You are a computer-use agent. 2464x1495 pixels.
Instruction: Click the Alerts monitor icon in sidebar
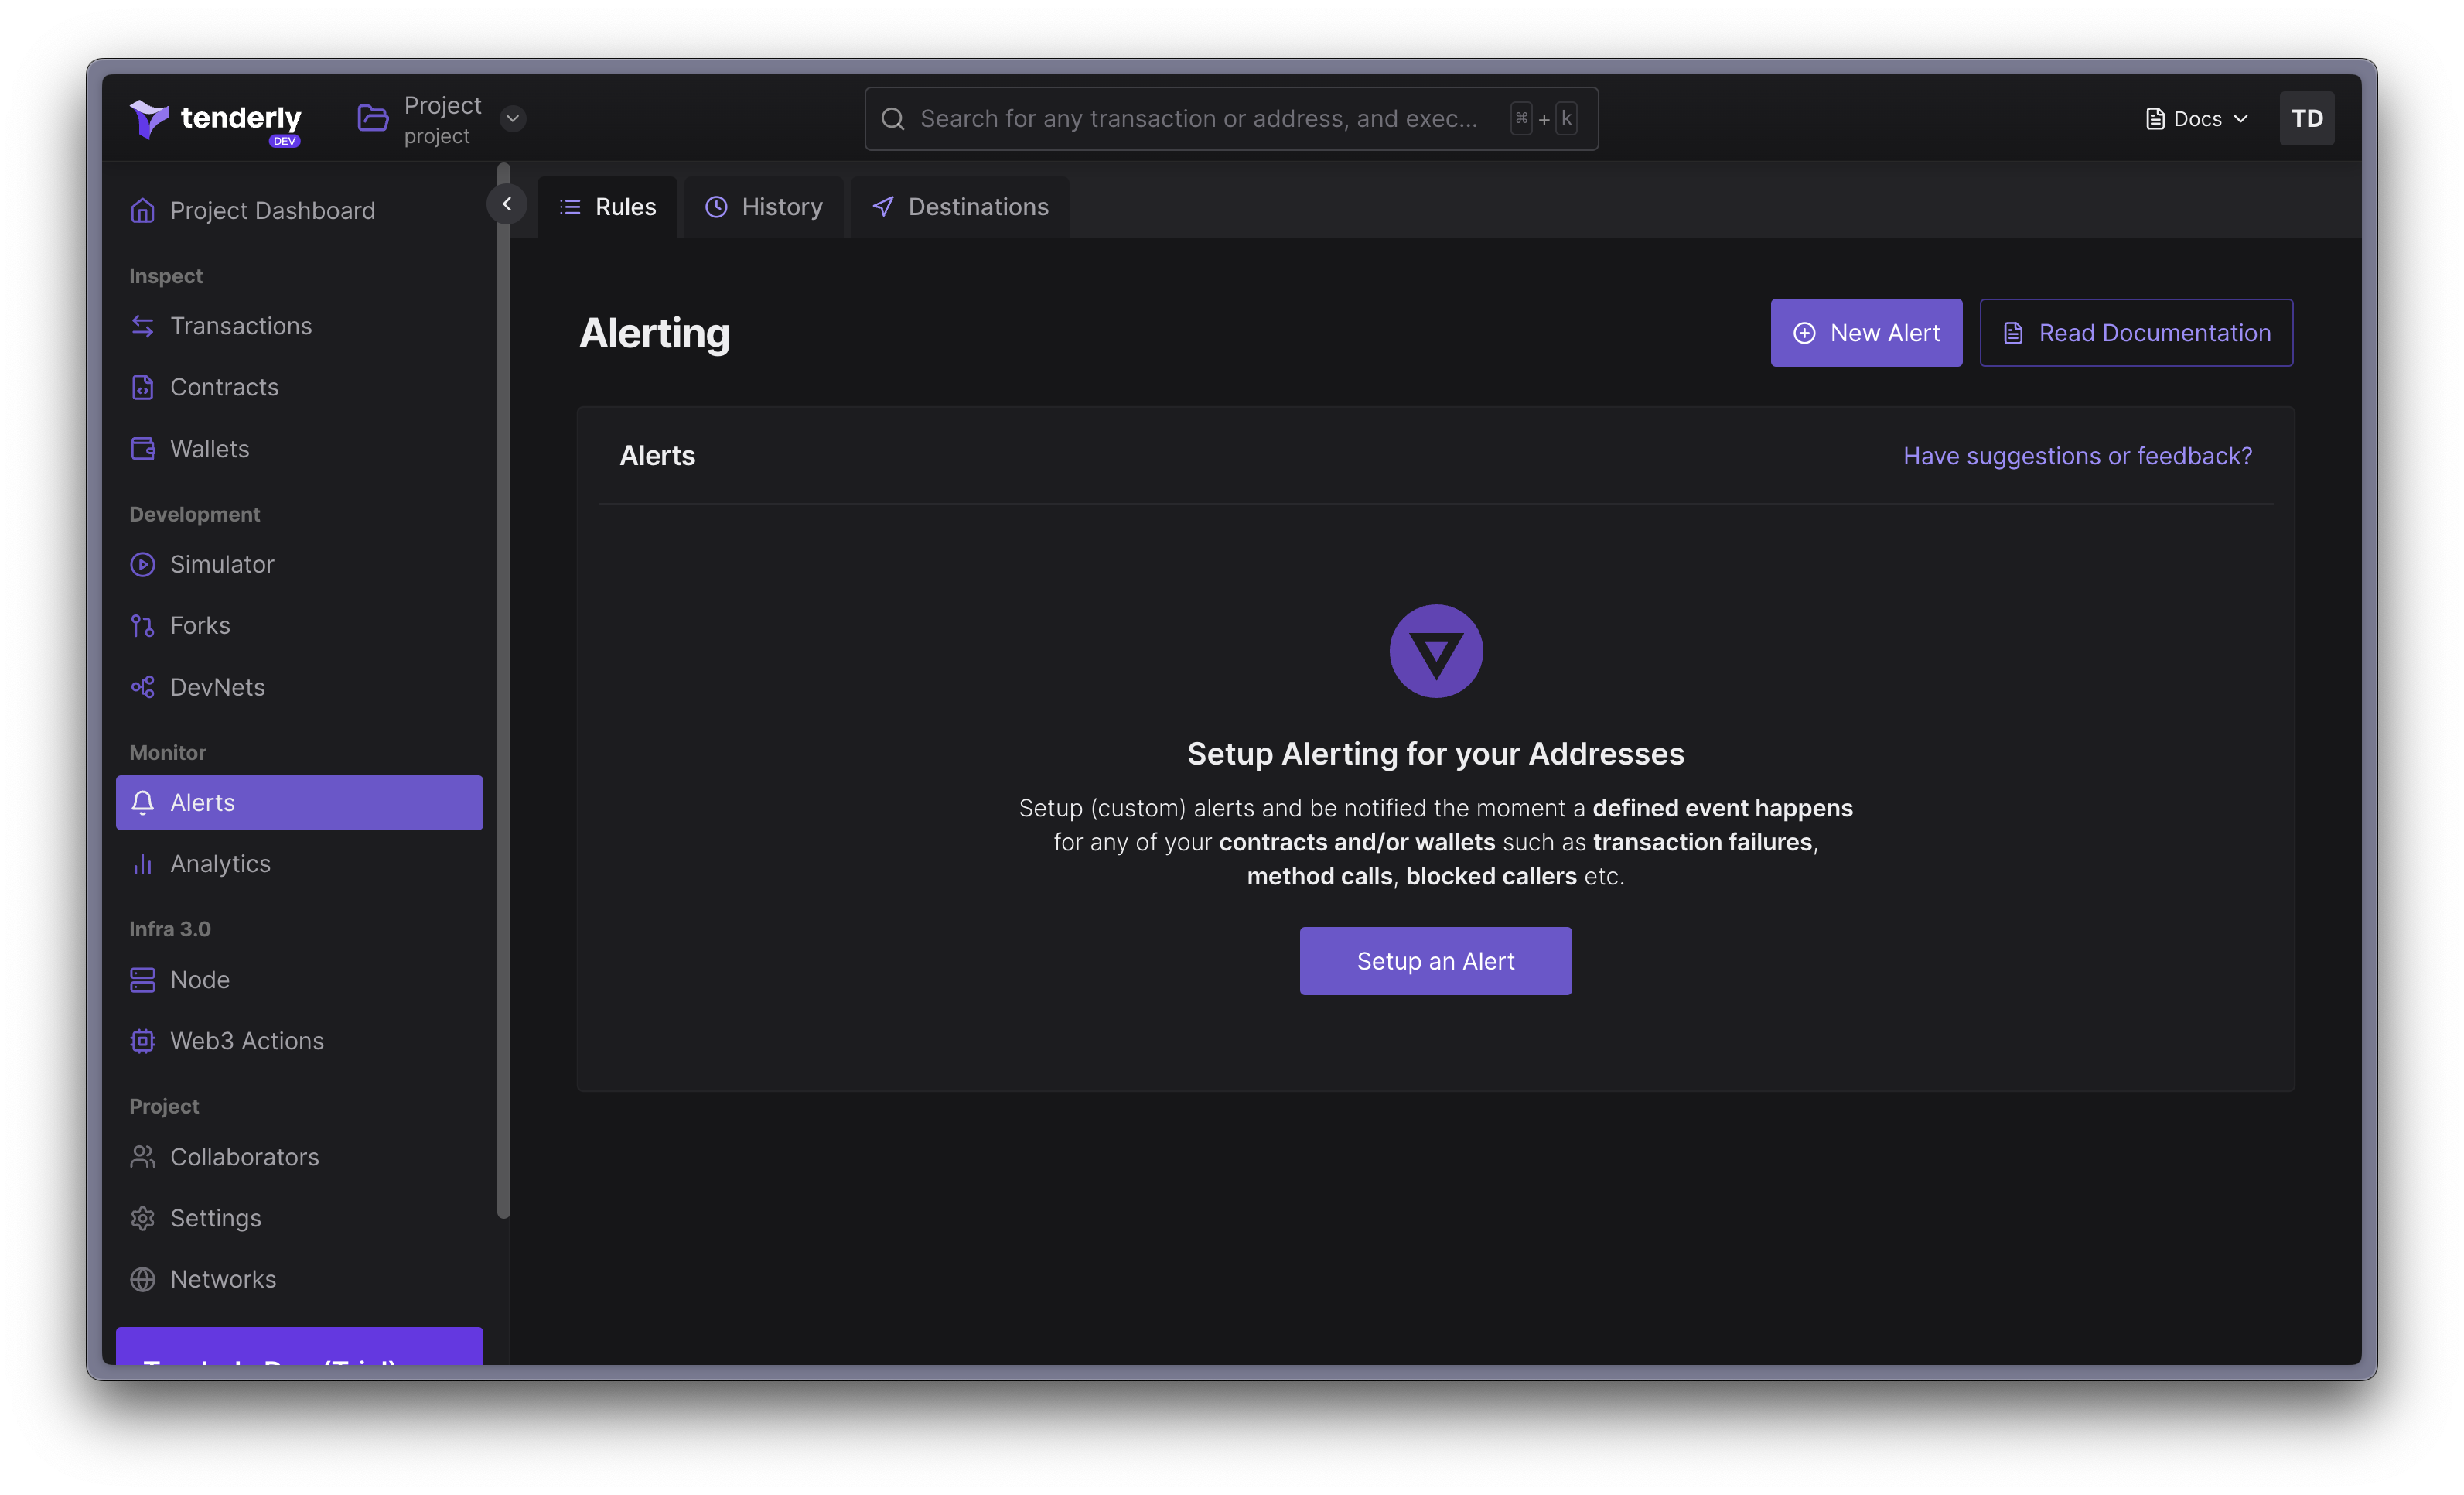point(142,801)
